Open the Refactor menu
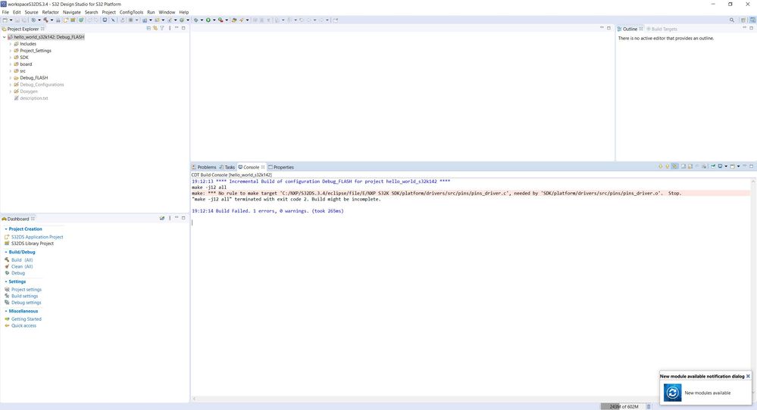Viewport: 757px width, 410px height. pos(50,12)
